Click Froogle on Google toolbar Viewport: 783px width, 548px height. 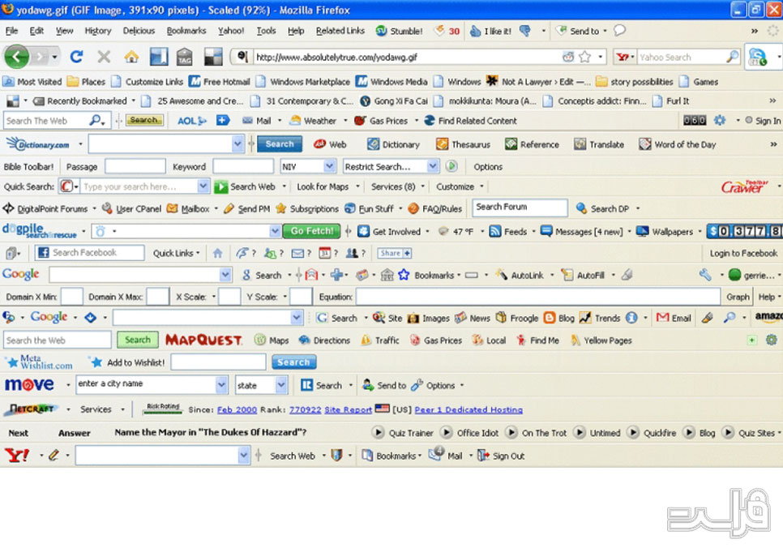pyautogui.click(x=517, y=319)
